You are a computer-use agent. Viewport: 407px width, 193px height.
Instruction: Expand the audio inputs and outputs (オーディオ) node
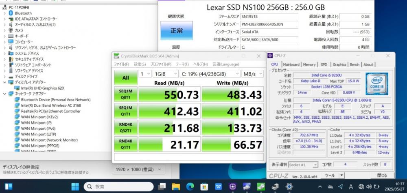pyautogui.click(x=4, y=25)
